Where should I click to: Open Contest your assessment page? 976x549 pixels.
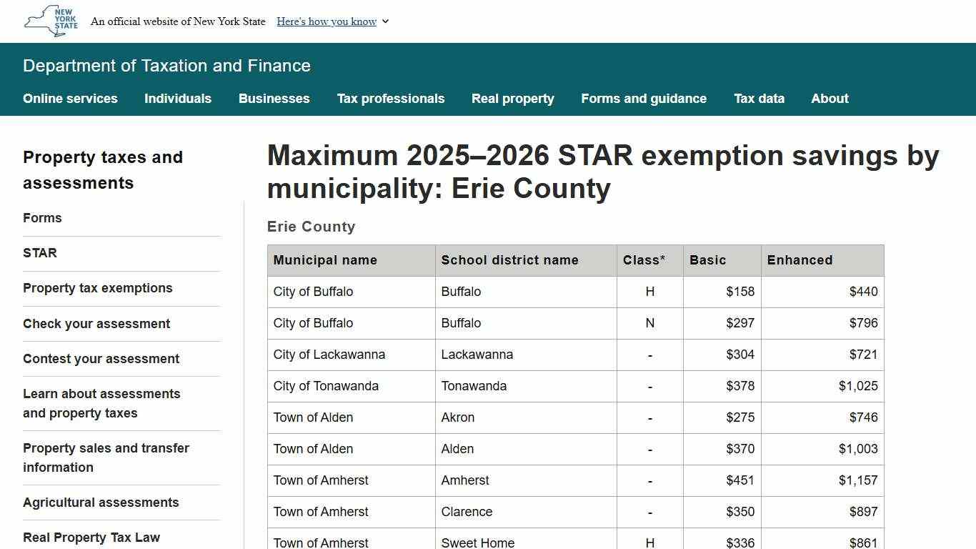(101, 359)
